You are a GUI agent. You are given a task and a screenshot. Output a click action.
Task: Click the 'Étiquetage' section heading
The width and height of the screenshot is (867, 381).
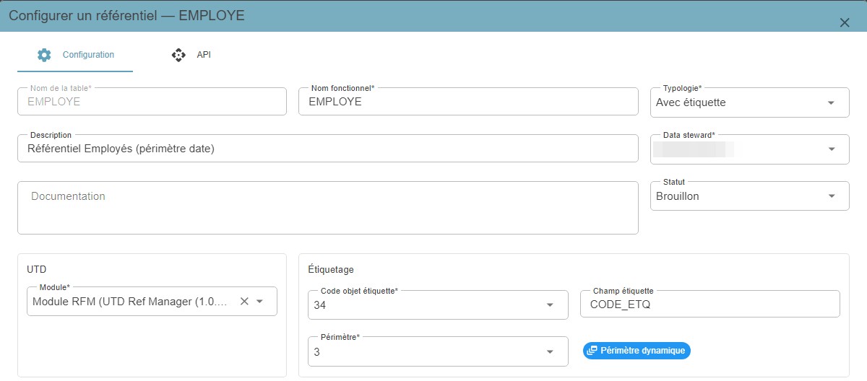(331, 269)
